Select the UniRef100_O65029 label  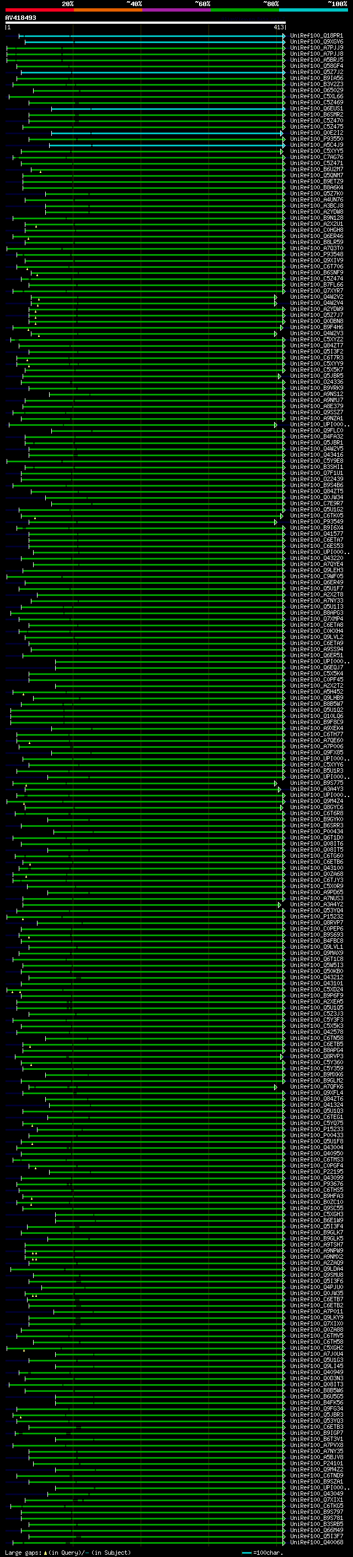tap(316, 90)
